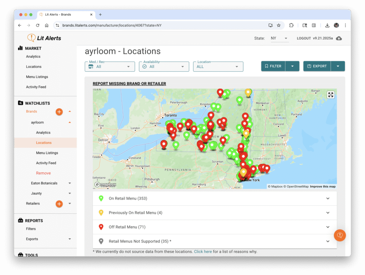Viewport: 365px width, 275px height.
Task: Bookmark this page with the star icon
Action: (279, 25)
